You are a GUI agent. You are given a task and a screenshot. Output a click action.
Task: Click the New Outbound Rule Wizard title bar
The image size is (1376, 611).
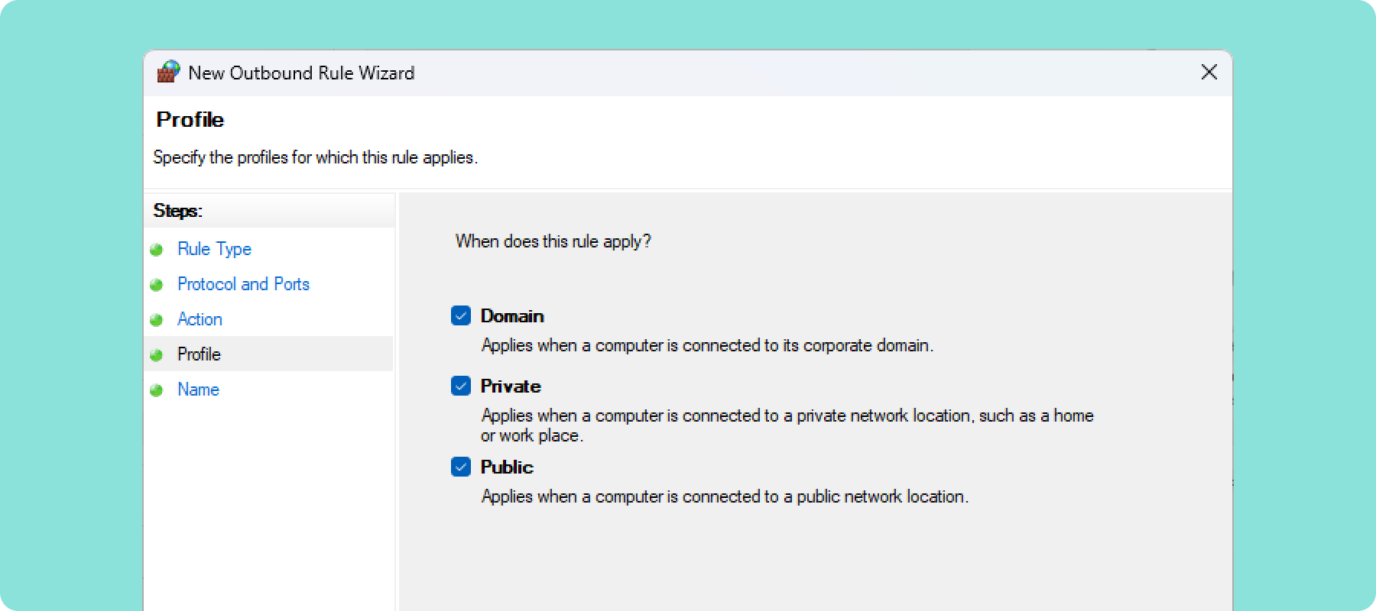coord(688,73)
